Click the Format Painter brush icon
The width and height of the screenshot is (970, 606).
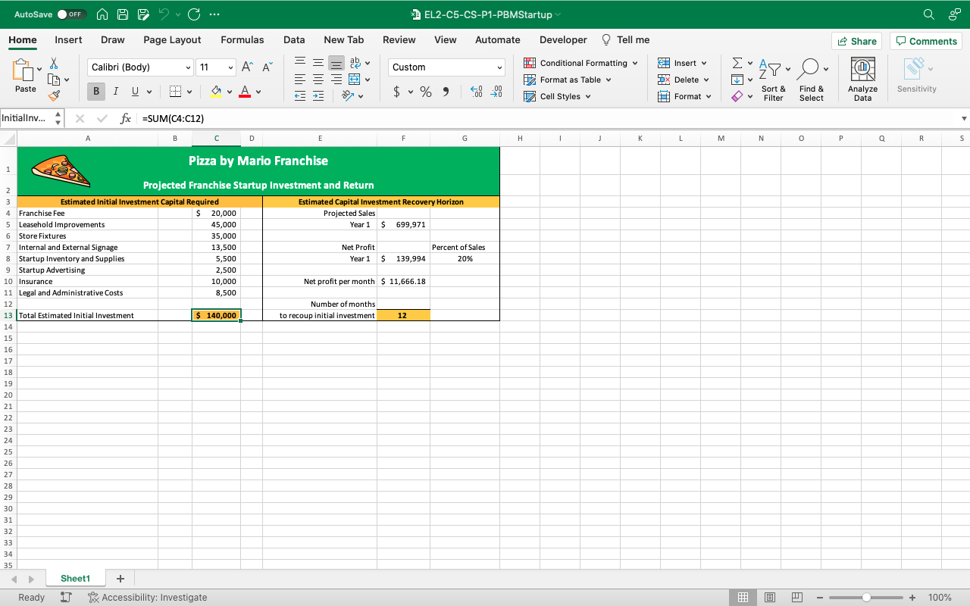pos(54,96)
